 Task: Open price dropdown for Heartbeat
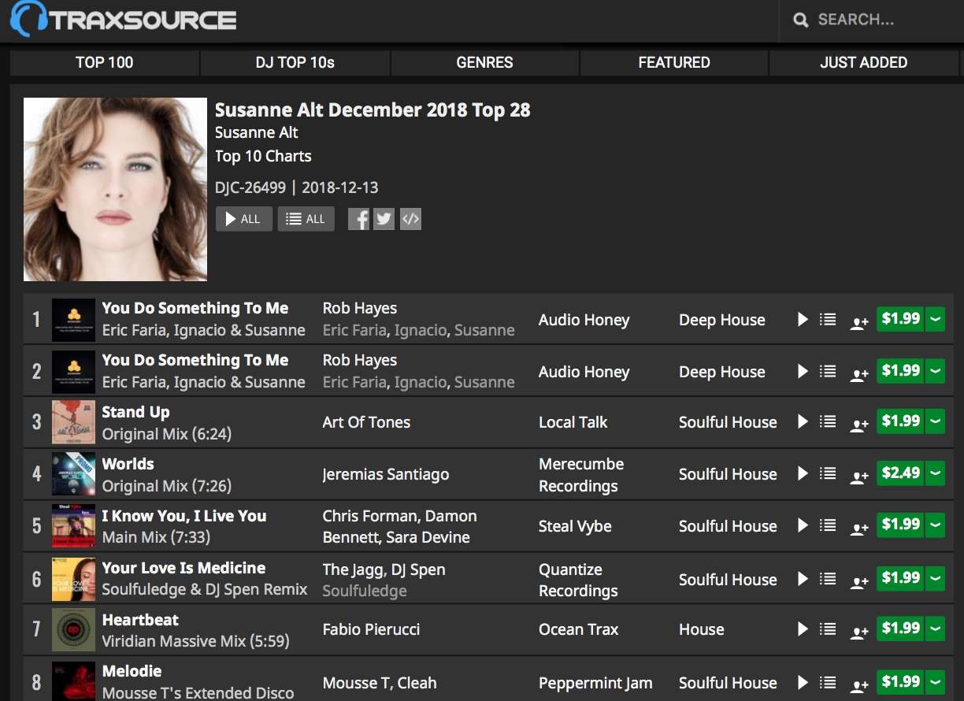[935, 629]
